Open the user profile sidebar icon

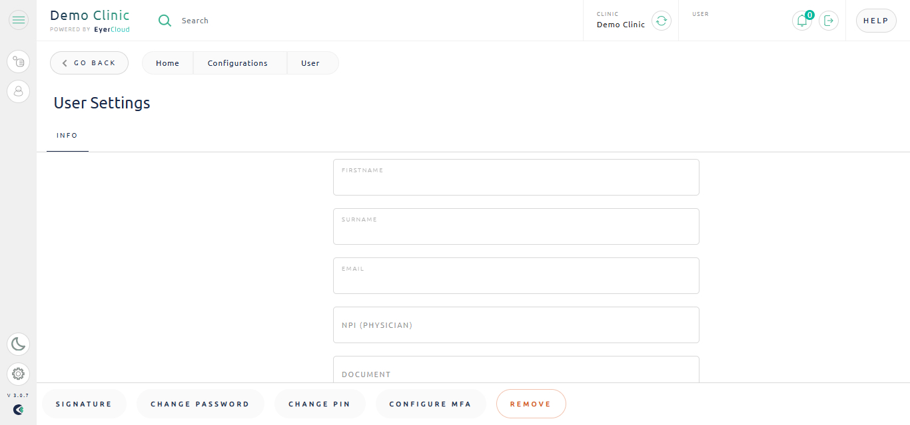point(19,91)
